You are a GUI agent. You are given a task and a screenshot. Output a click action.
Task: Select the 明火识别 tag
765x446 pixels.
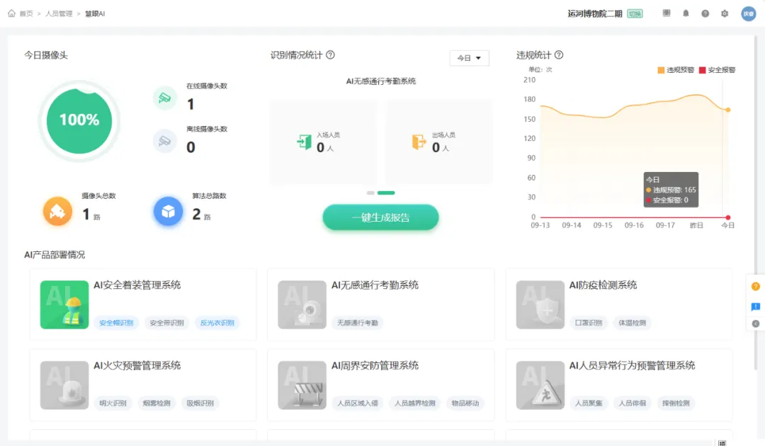[x=113, y=403]
